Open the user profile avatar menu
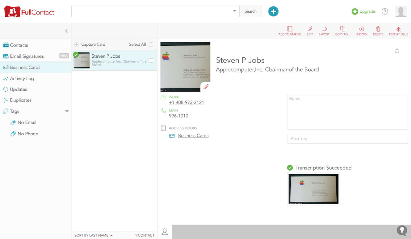Viewport: 411px width, 239px height. click(401, 11)
